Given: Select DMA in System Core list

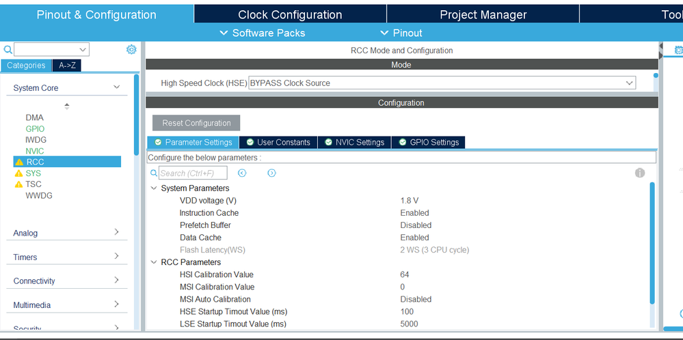Looking at the screenshot, I should pos(34,117).
